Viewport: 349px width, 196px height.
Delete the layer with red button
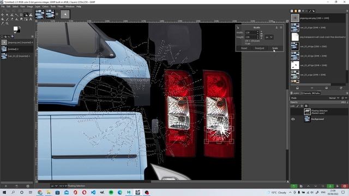click(x=345, y=186)
